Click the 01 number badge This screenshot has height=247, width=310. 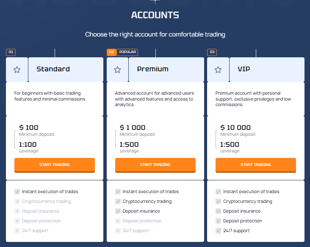11,52
